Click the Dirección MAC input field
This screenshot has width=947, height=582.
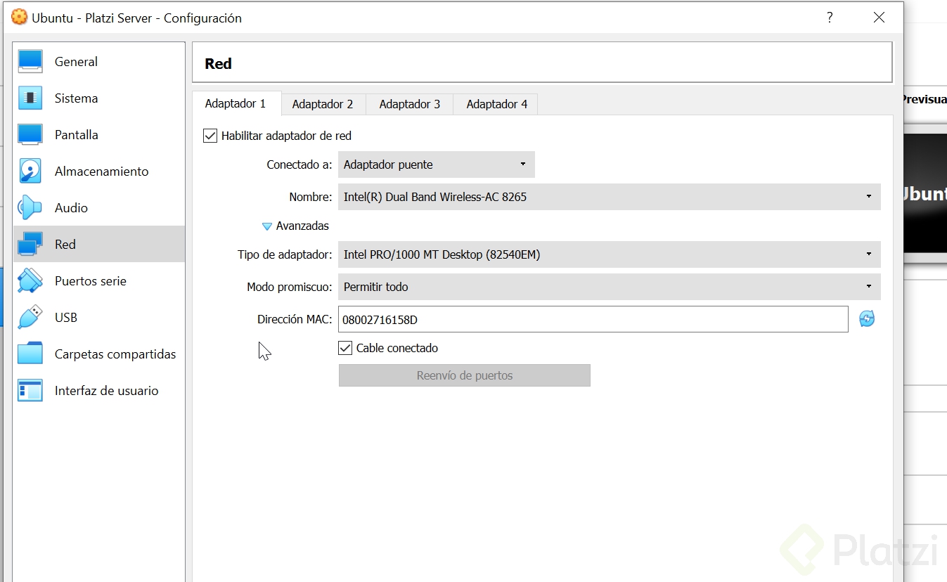point(593,319)
